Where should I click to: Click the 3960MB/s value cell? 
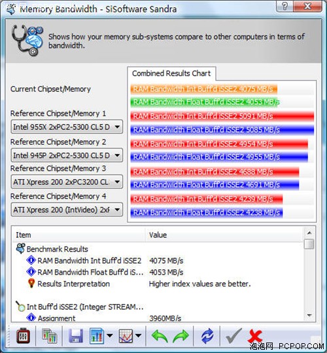165,318
